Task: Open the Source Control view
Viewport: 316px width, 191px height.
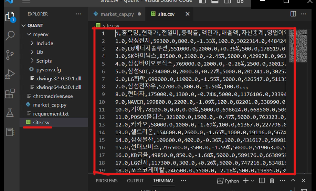Action: [x=10, y=55]
